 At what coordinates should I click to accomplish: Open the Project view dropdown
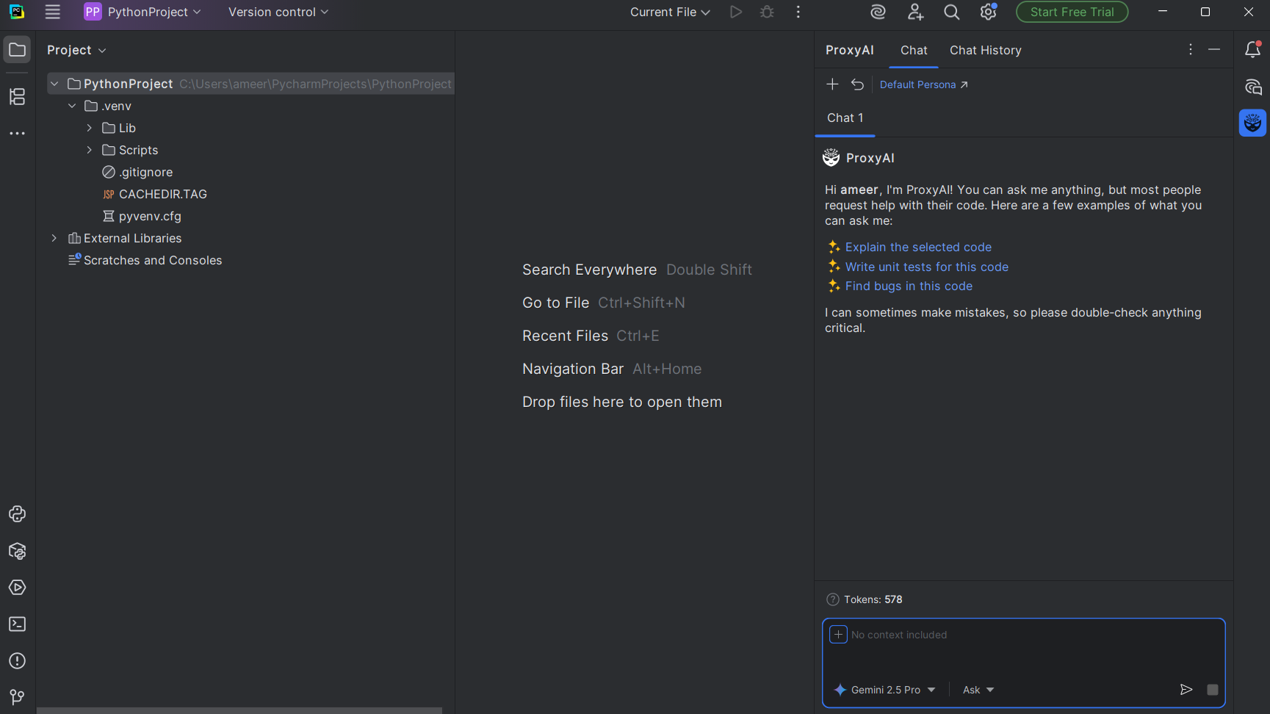pos(76,50)
